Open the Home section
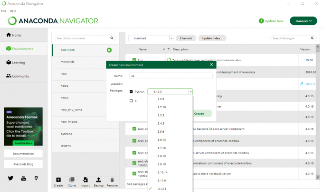 [14, 35]
